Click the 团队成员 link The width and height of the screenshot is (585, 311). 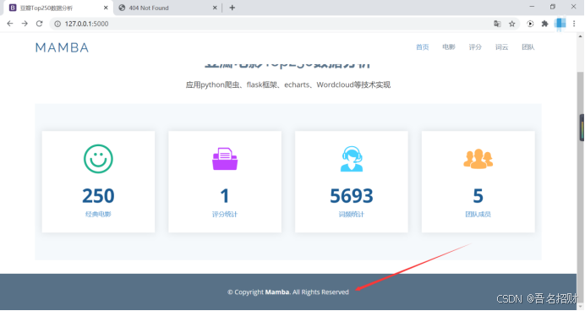click(478, 214)
